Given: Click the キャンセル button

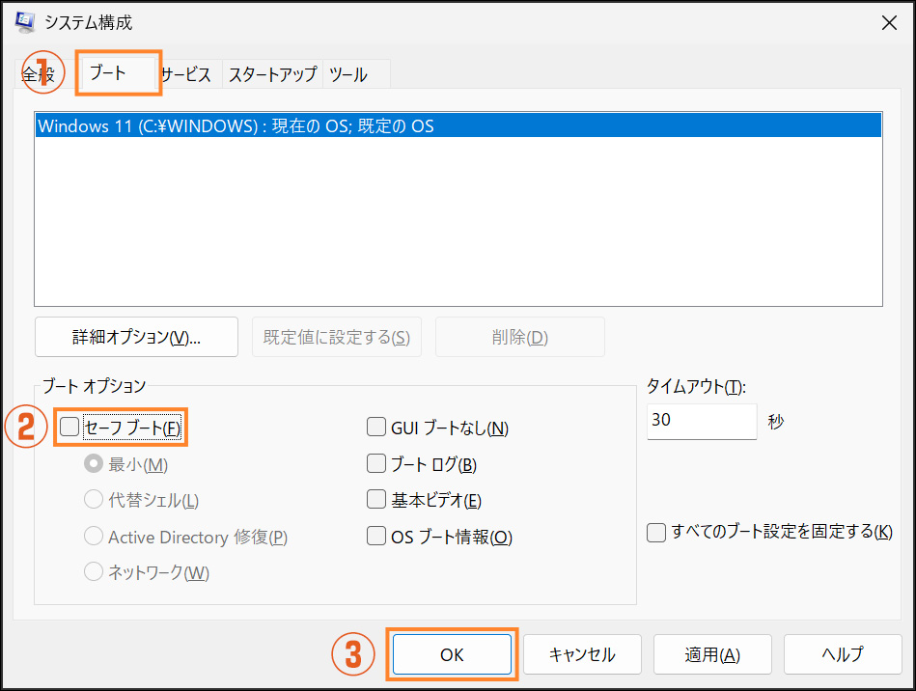Looking at the screenshot, I should pyautogui.click(x=582, y=654).
